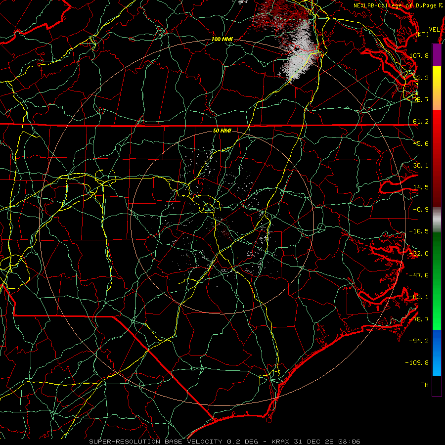Select the 107.8 value on the velocity scale

[x=419, y=55]
